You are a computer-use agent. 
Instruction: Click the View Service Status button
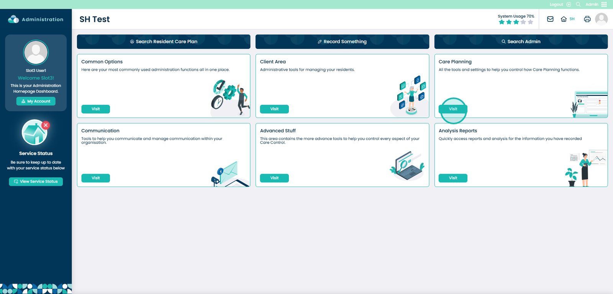tap(36, 182)
